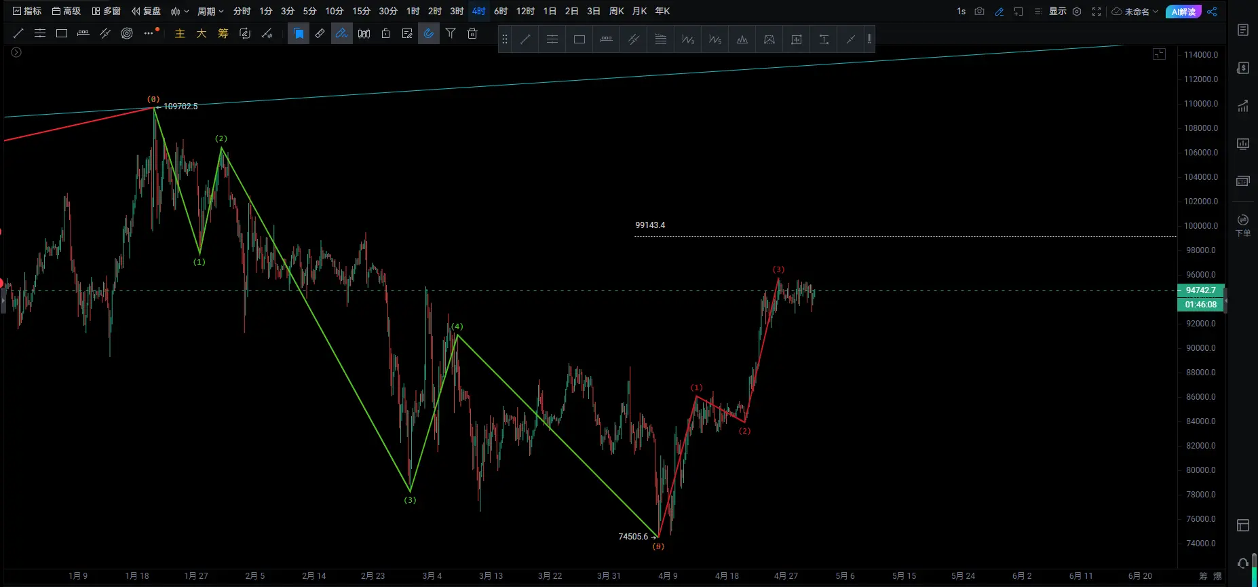
Task: Expand the 未命名 layout dropdown
Action: click(x=1135, y=12)
